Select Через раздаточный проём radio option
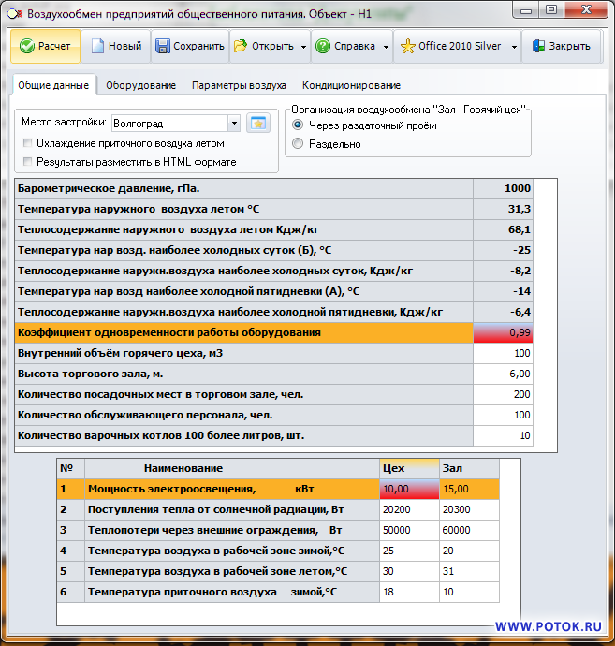Screen dimensions: 615x646 [298, 125]
